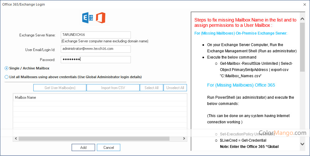The height and width of the screenshot is (156, 310).
Task: Cancel the login dialog
Action: (x=108, y=147)
